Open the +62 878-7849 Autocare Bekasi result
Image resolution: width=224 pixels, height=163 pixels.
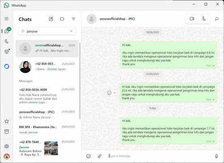(47, 149)
